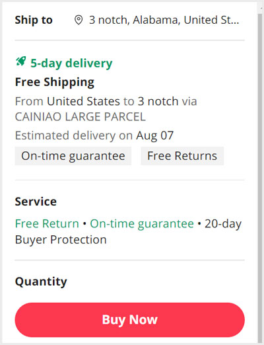Click the Buy Now button
The height and width of the screenshot is (345, 264).
(x=130, y=320)
